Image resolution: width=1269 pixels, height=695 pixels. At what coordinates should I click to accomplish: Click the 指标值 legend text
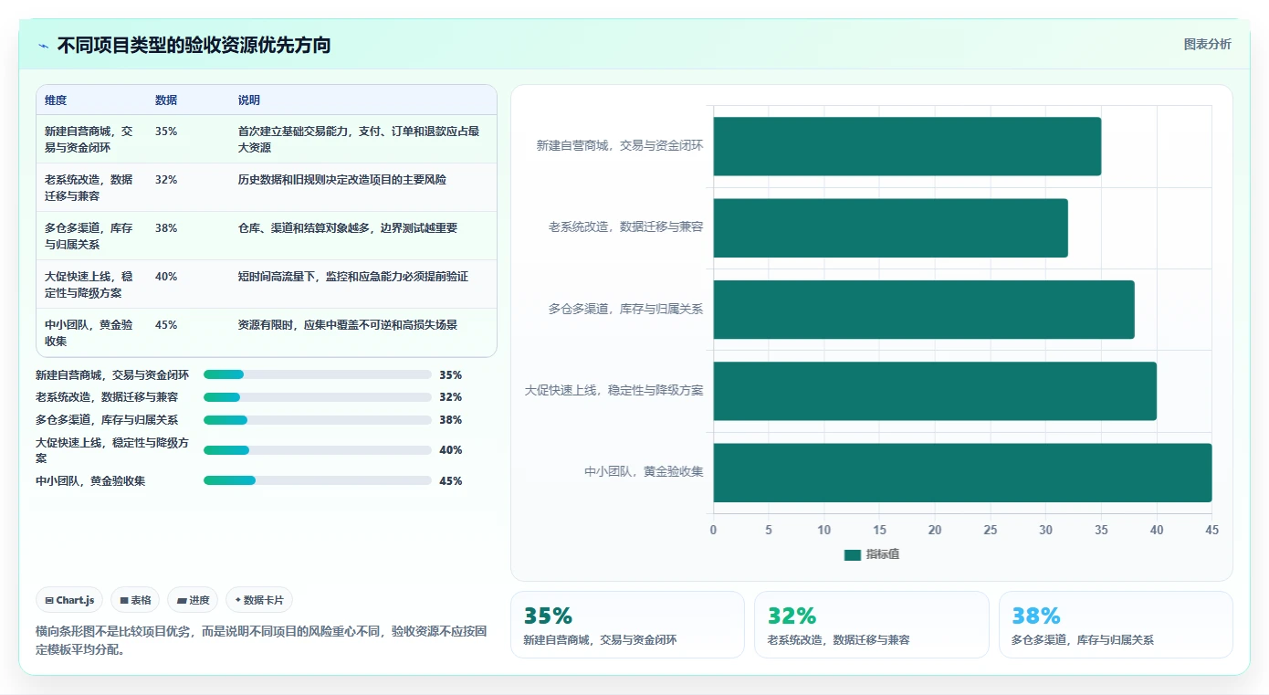pyautogui.click(x=883, y=554)
